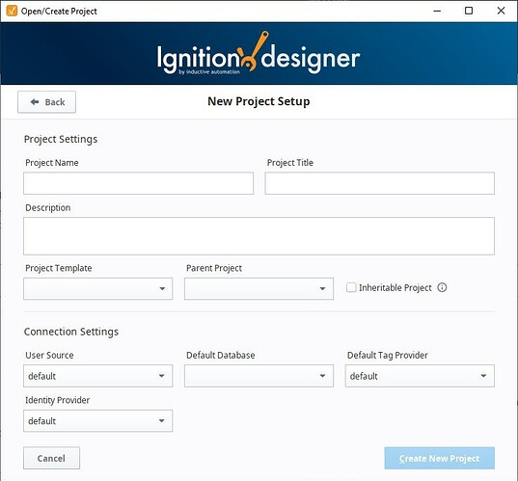Click the Inheritable Project label text
518x481 pixels.
point(395,288)
